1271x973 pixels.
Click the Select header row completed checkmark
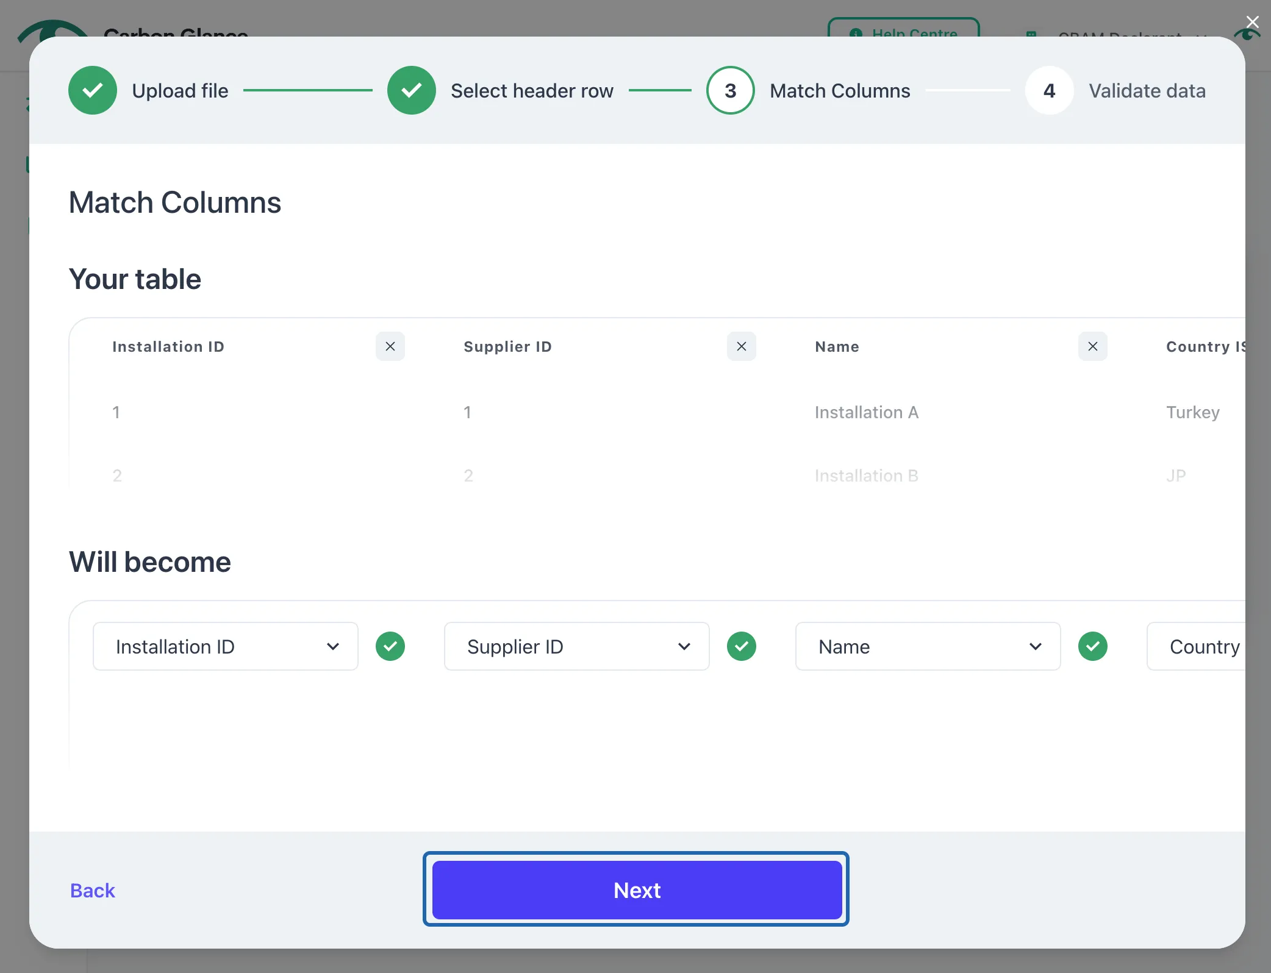coord(412,90)
